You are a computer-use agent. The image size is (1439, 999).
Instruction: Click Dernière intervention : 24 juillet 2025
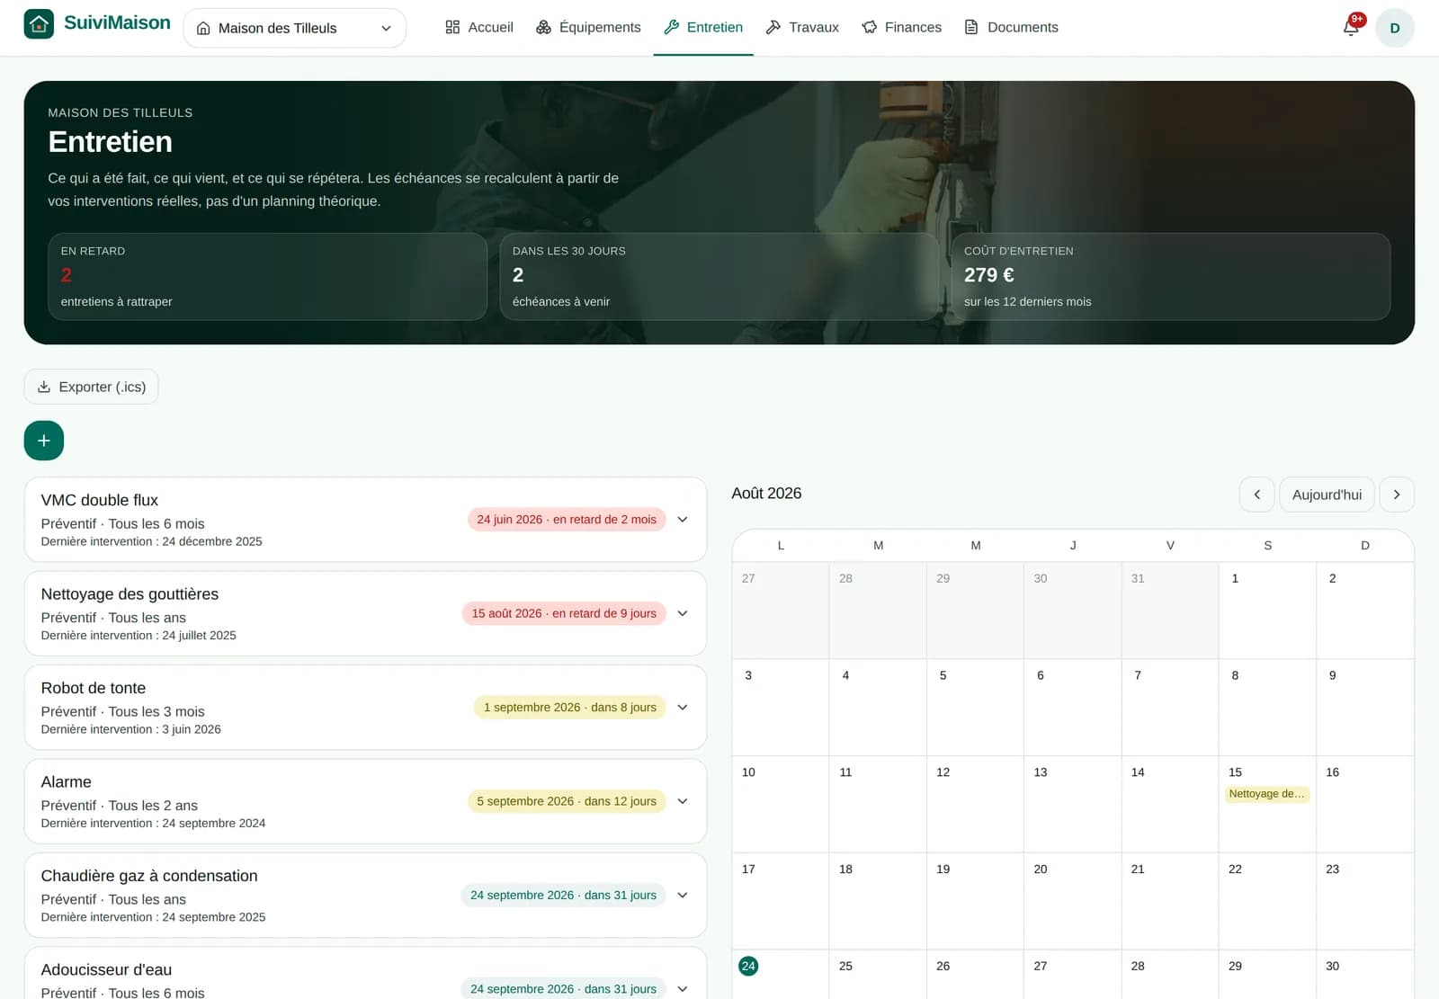(139, 636)
